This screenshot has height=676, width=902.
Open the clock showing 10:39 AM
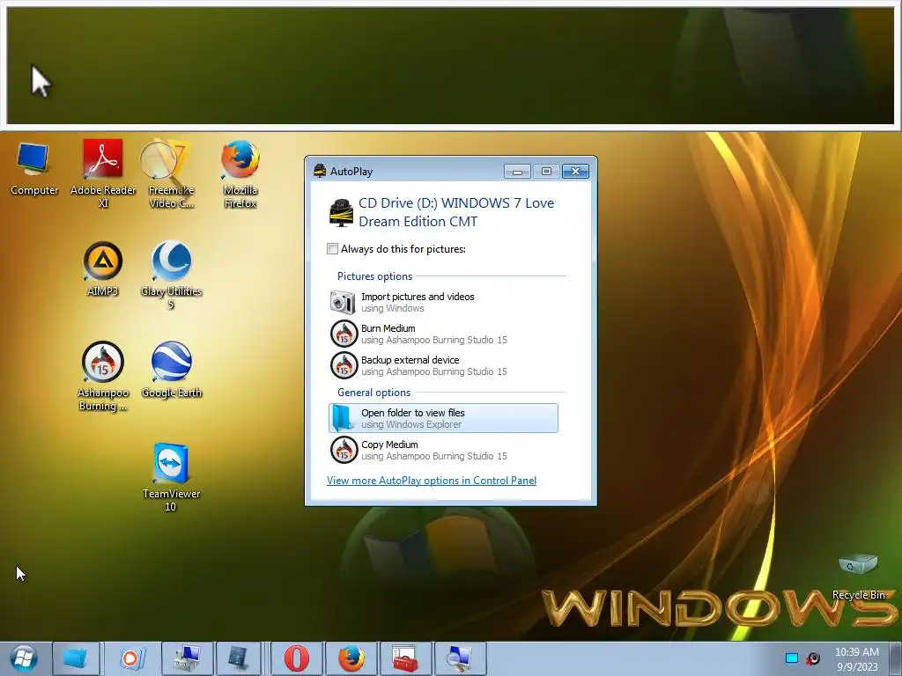pyautogui.click(x=857, y=658)
